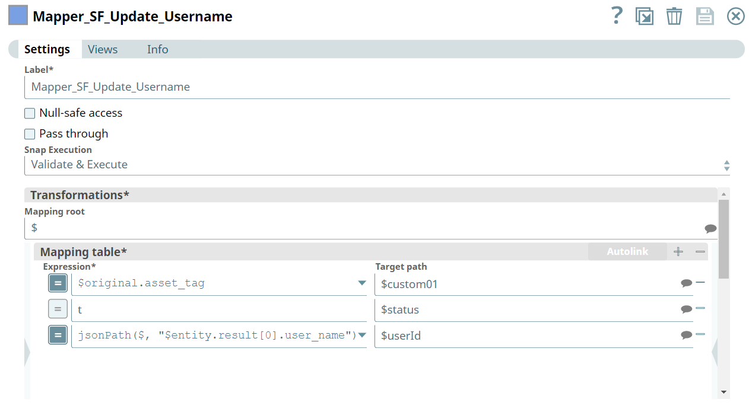Image resolution: width=749 pixels, height=412 pixels.
Task: Open the Info tab
Action: coord(158,49)
